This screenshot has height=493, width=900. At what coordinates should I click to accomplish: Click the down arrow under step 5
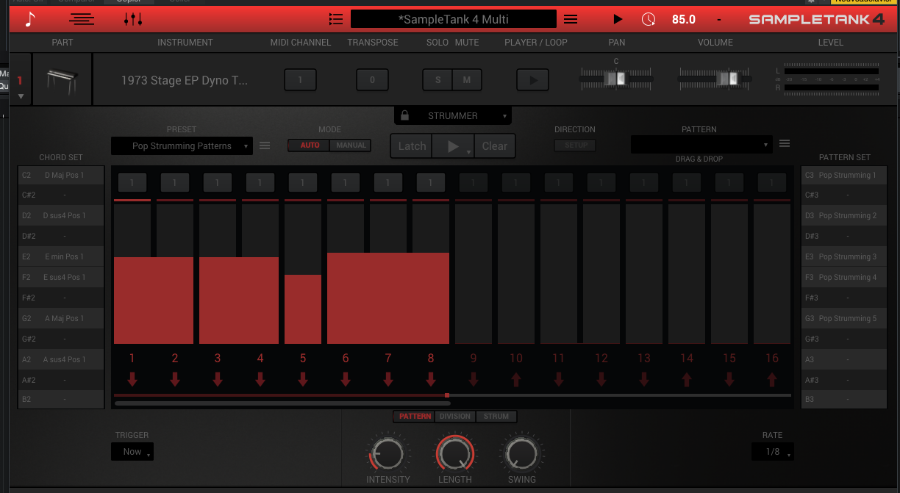303,379
